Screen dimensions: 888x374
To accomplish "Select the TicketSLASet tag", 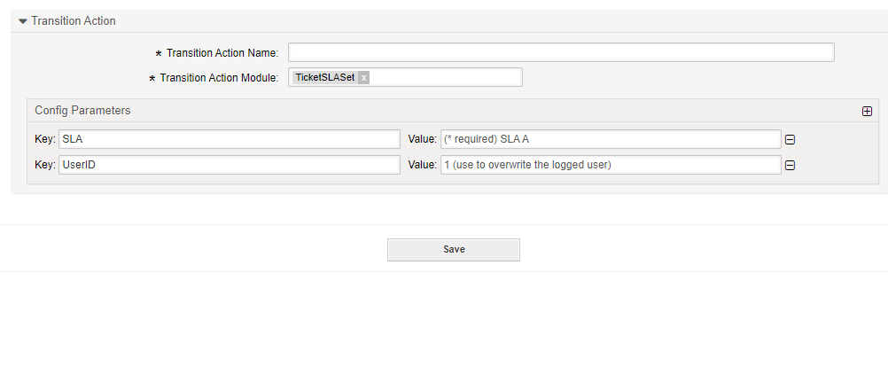I will [x=325, y=78].
